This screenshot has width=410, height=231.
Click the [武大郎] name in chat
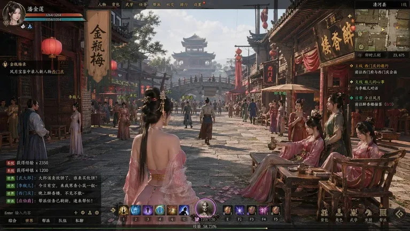(x=25, y=178)
